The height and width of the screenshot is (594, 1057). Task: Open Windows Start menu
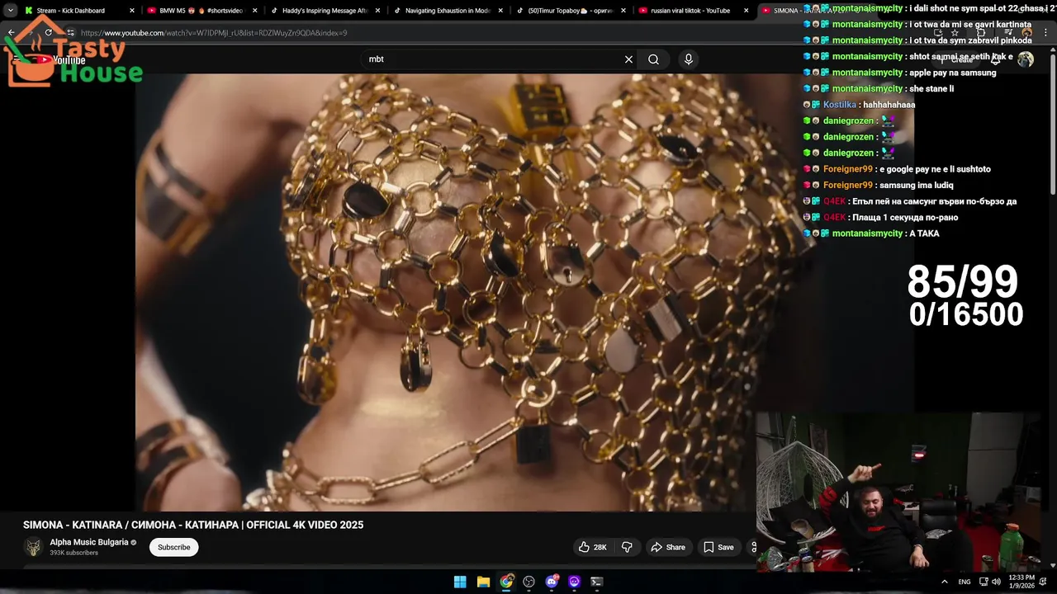460,582
